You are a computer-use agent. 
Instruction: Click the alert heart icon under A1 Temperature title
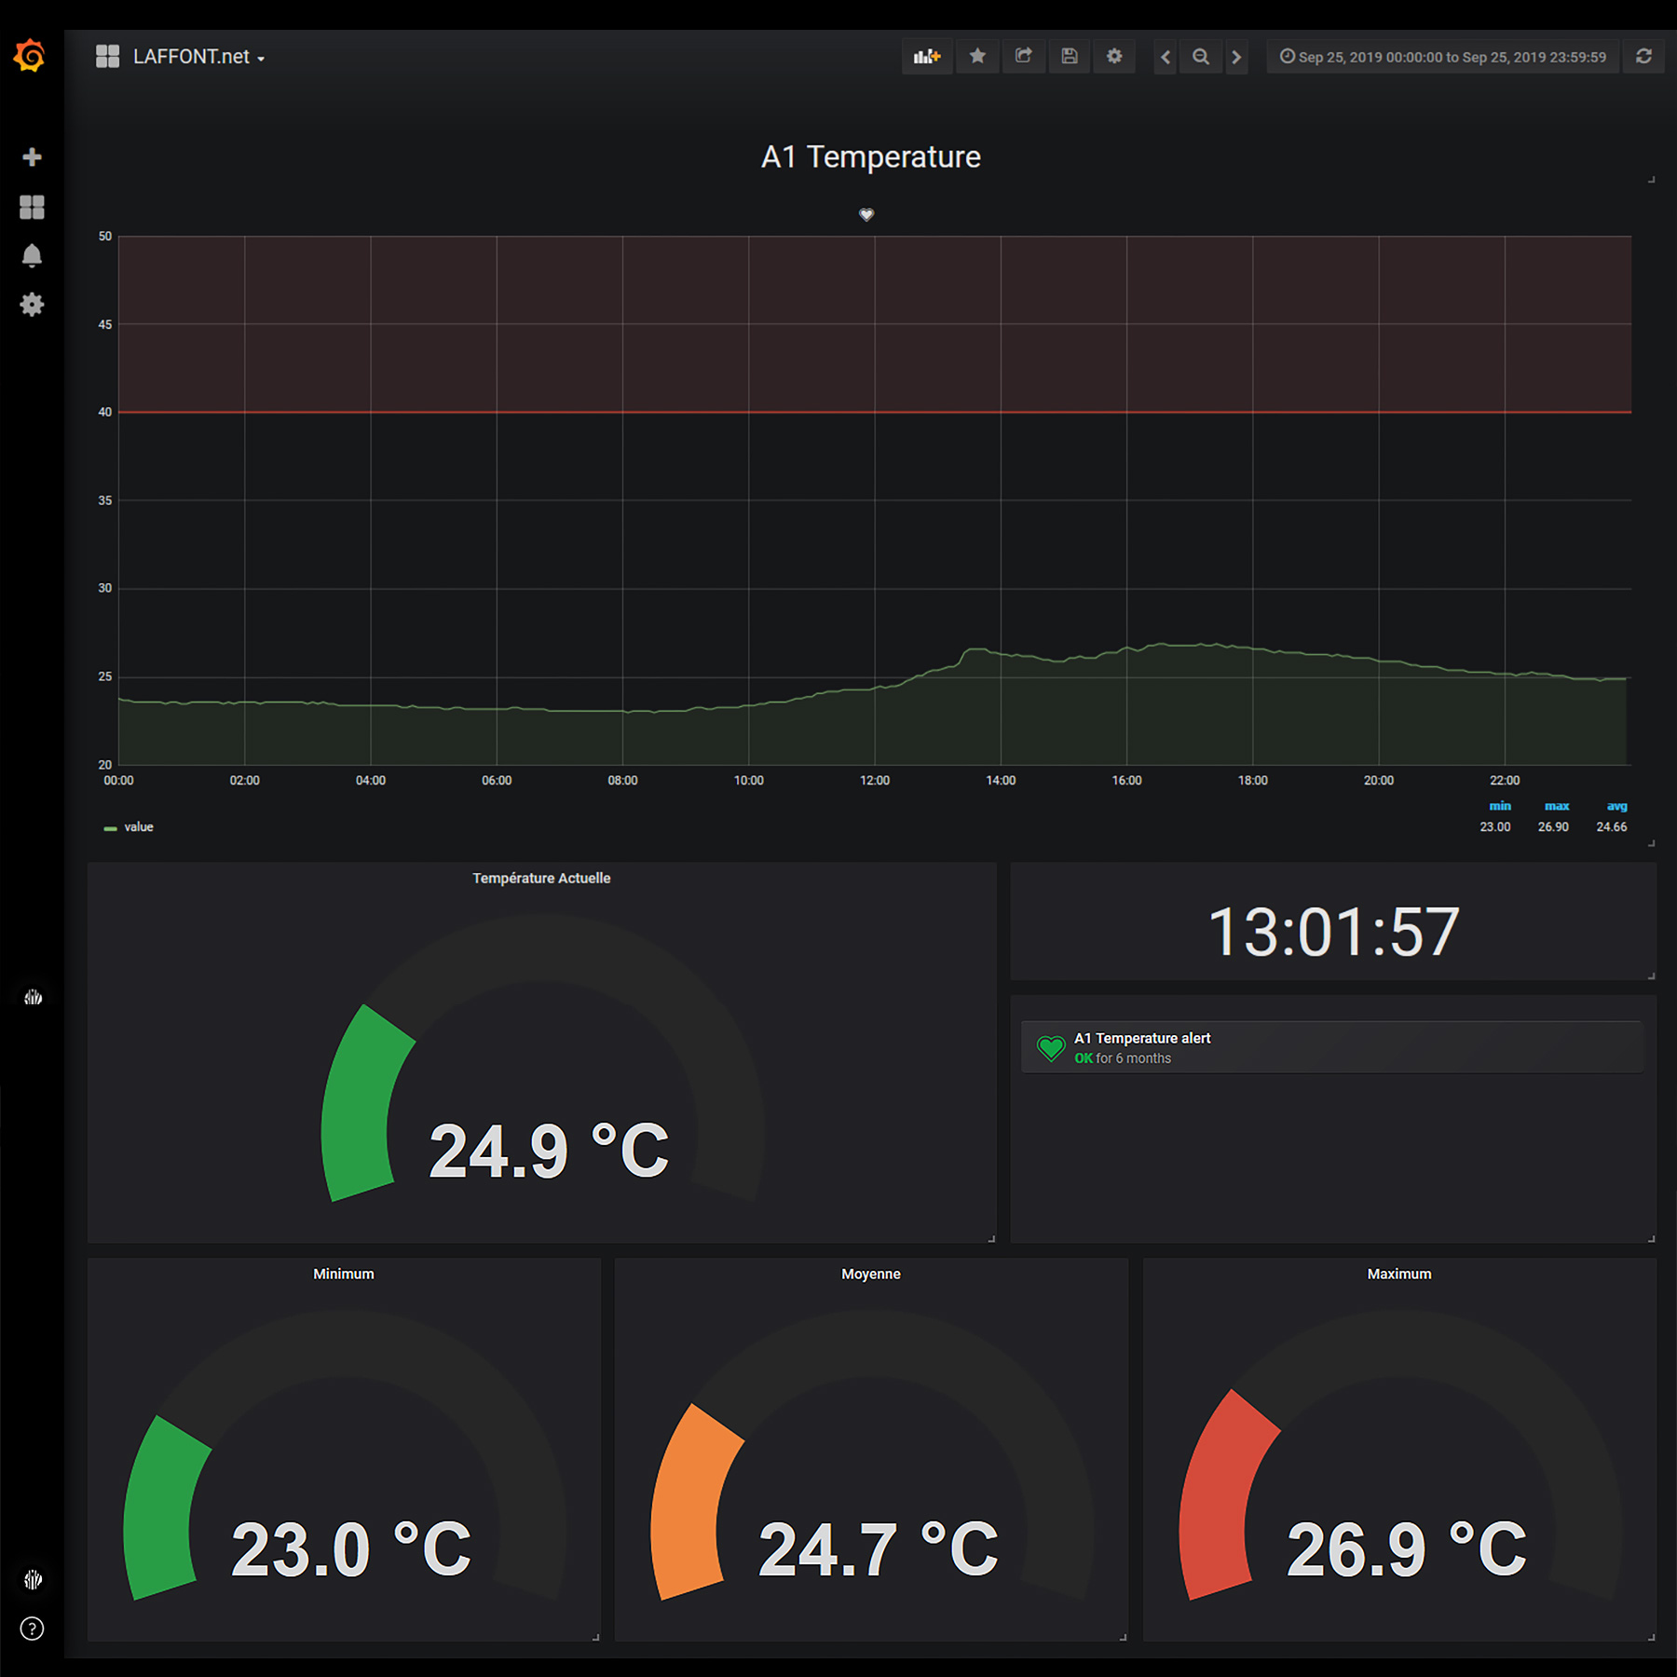pyautogui.click(x=866, y=214)
